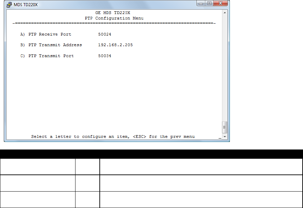Click the vertical scrollbar thumb
Viewport: 303px width, 208px height.
point(224,127)
